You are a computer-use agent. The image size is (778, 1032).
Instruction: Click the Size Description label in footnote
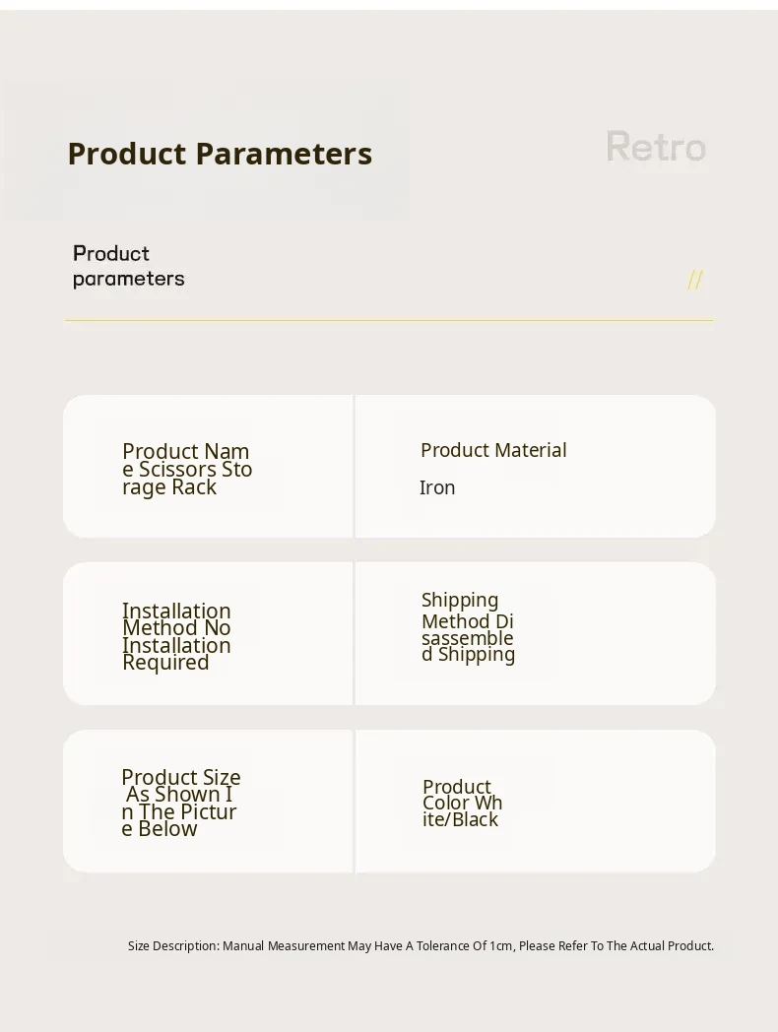point(173,946)
